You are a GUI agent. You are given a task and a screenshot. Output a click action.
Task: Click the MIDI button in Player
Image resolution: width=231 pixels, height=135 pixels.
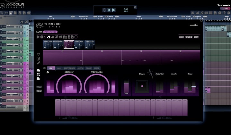pyautogui.click(x=181, y=37)
